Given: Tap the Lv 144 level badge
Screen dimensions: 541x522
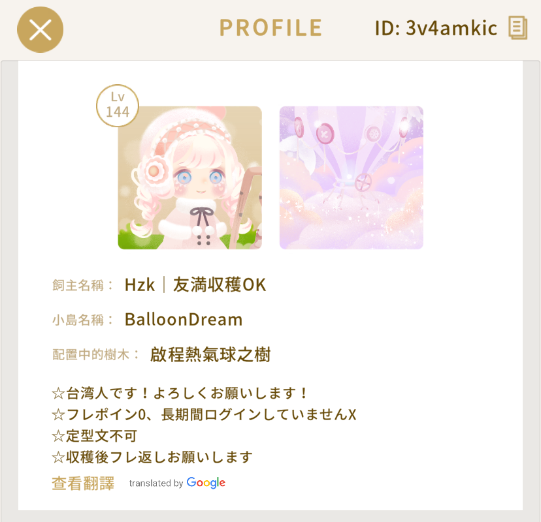Looking at the screenshot, I should pyautogui.click(x=118, y=106).
